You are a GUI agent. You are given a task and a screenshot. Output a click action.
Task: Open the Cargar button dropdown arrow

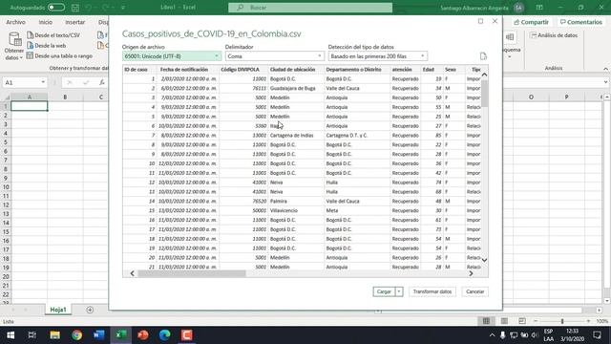point(399,291)
